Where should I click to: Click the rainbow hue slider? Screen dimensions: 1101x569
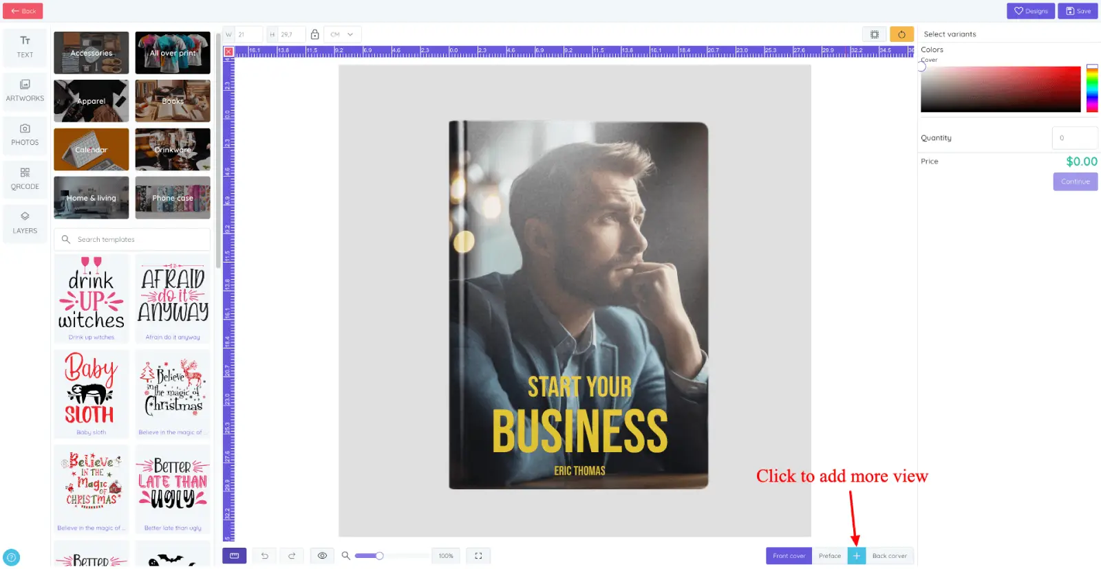click(x=1092, y=88)
